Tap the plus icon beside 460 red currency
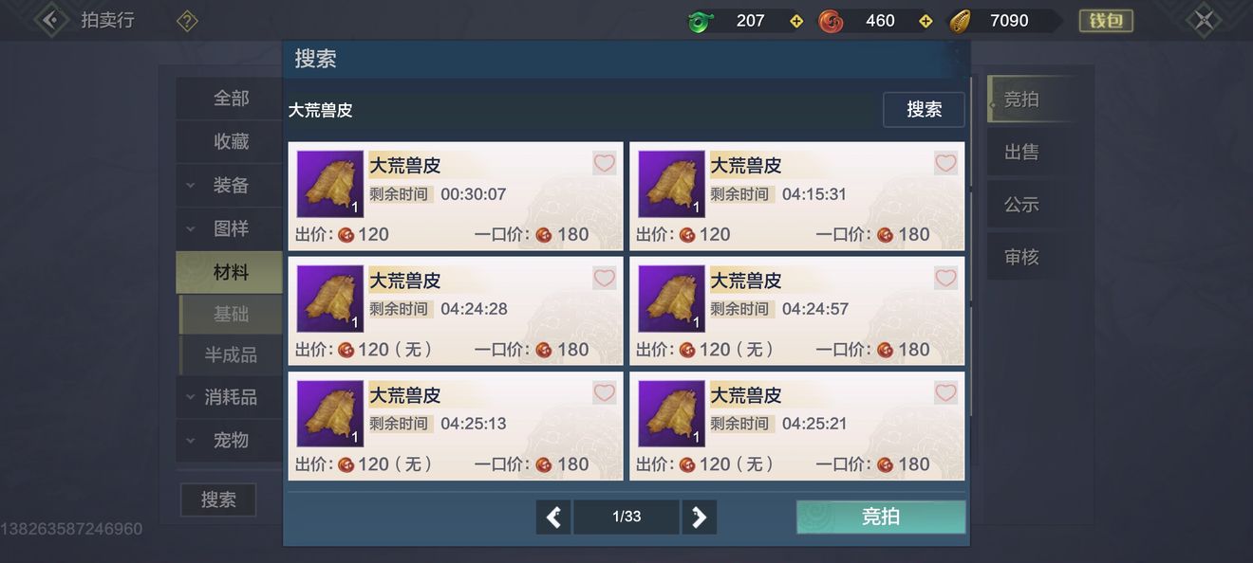The height and width of the screenshot is (563, 1253). 926,21
